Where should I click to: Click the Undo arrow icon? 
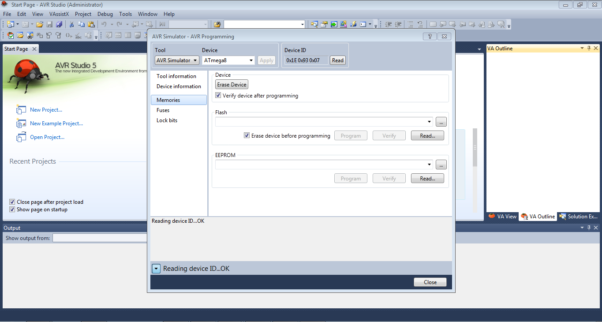104,24
